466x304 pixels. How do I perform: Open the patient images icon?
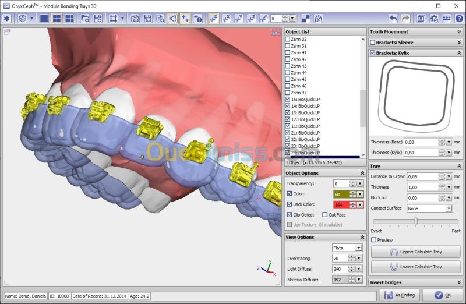[421, 19]
